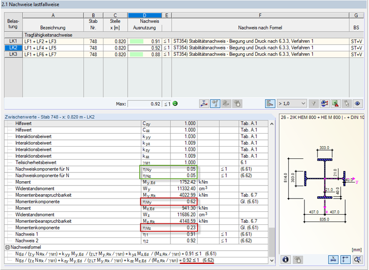Select the 'Nachweis 1' row
The height and width of the screenshot is (270, 369).
tap(136, 234)
